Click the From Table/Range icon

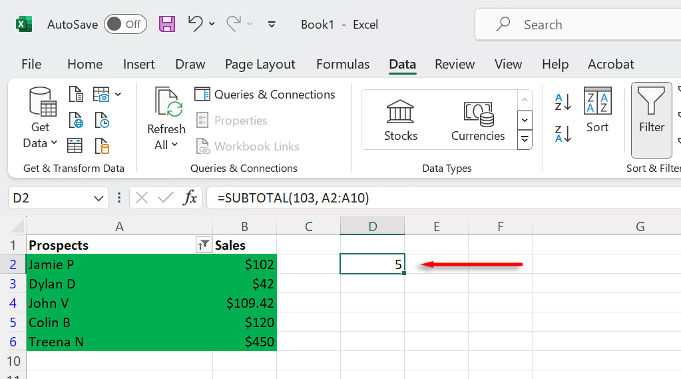(75, 145)
